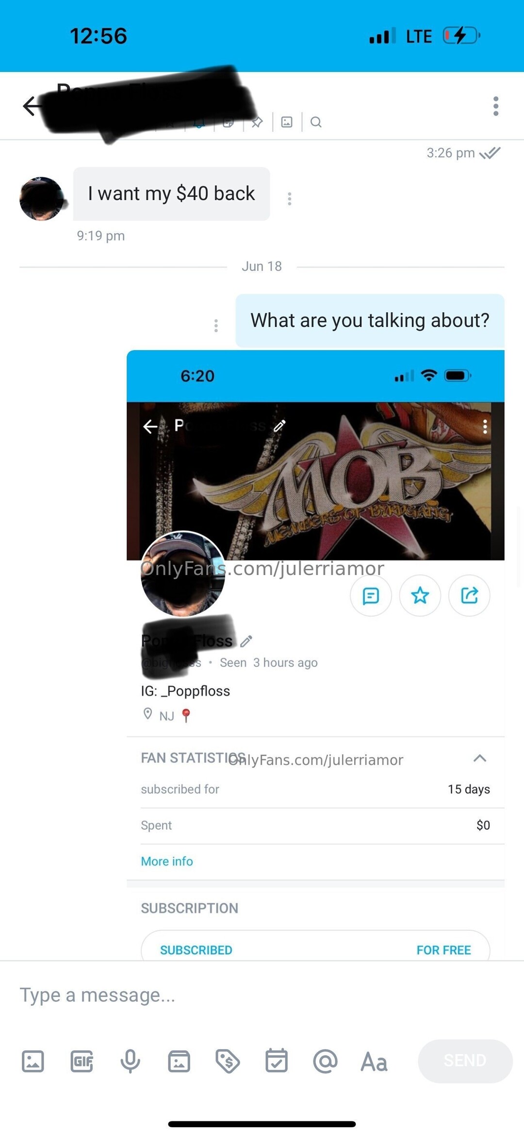Tap the sender's avatar photo
Image resolution: width=524 pixels, height=1137 pixels.
coord(41,199)
